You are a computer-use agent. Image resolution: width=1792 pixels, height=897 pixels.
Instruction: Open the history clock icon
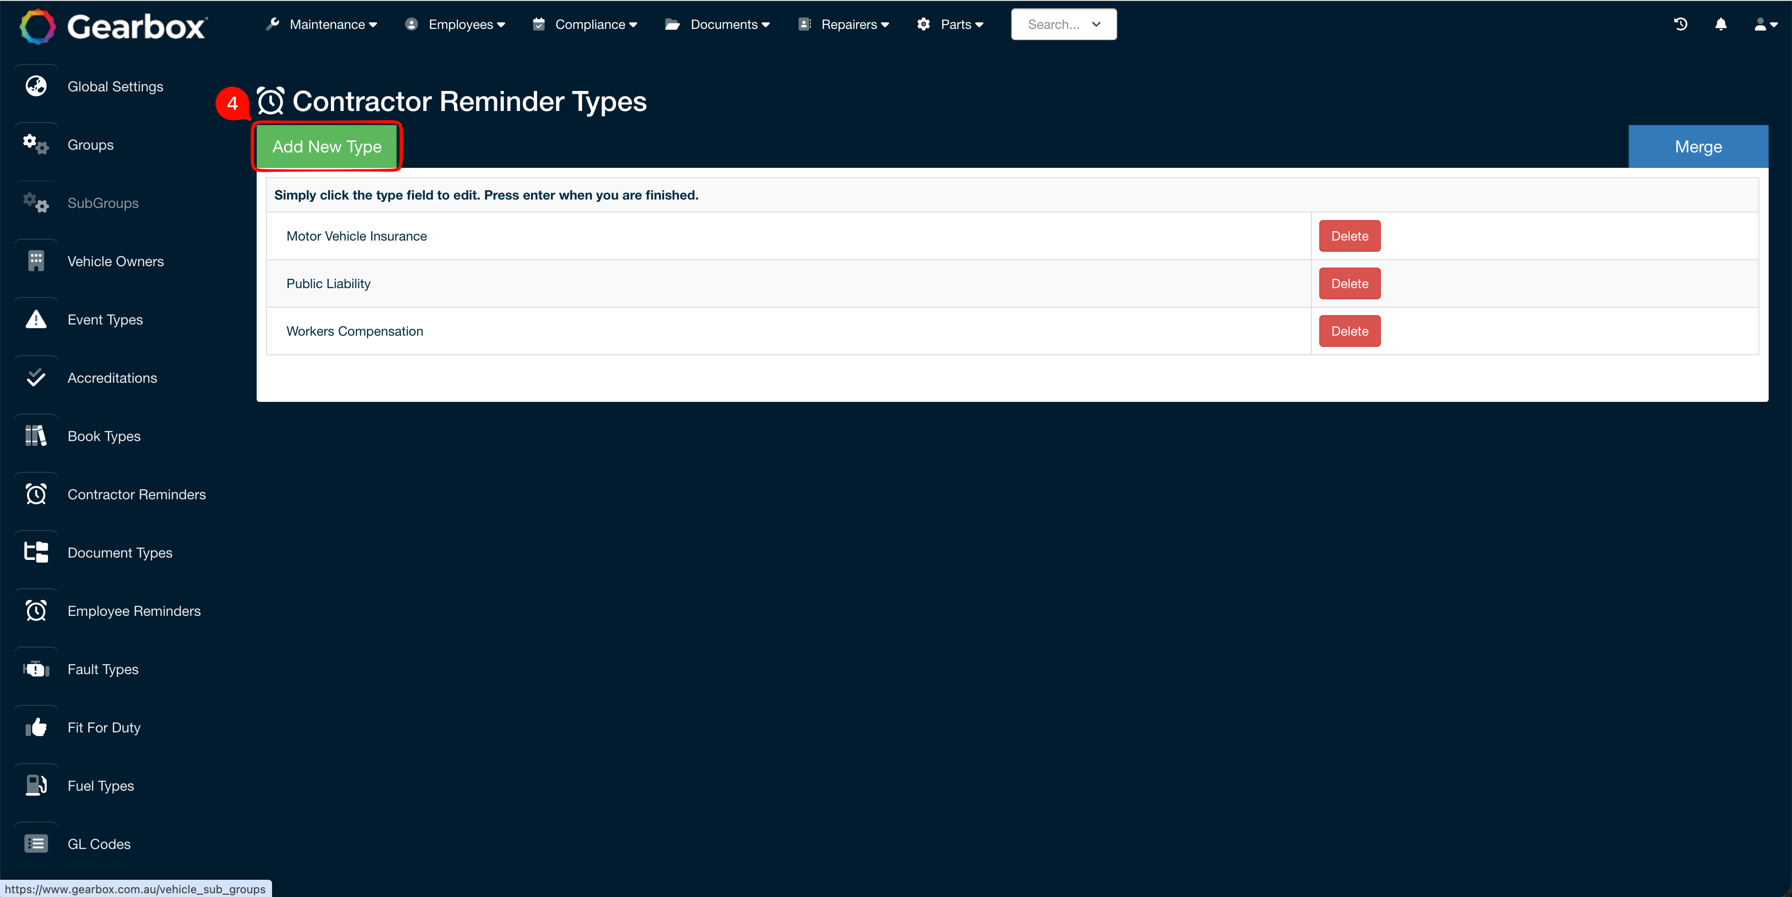point(1680,24)
